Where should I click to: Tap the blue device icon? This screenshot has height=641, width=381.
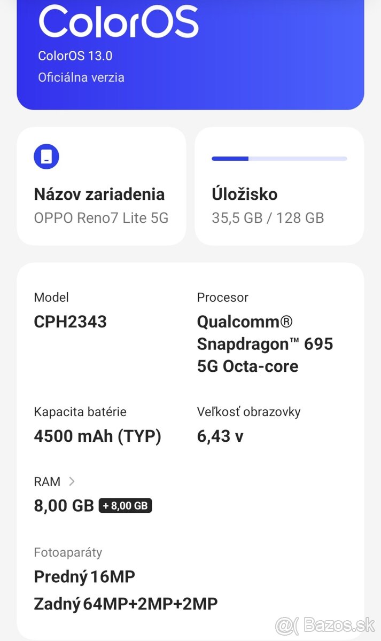tap(46, 157)
